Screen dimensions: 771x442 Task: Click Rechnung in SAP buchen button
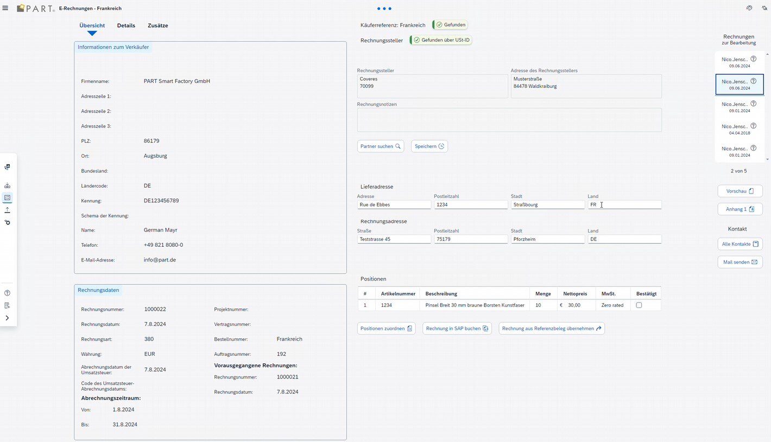click(x=457, y=329)
